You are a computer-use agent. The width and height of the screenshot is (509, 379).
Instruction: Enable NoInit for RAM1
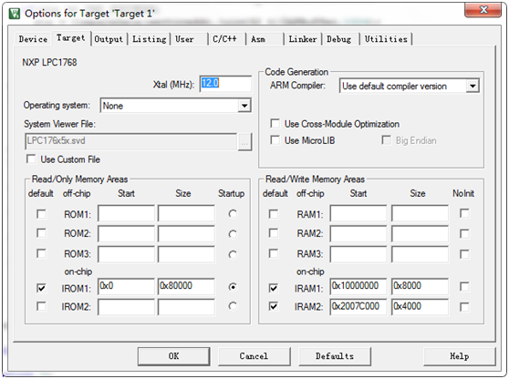point(464,213)
